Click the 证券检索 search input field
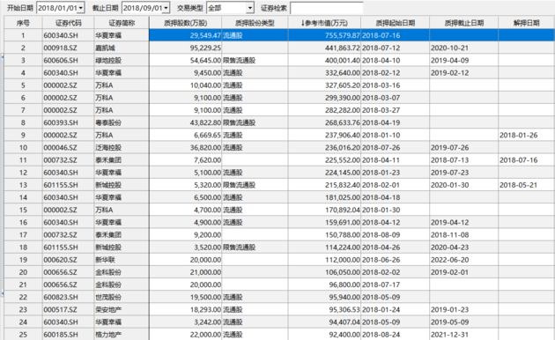555x340 pixels. [326, 8]
